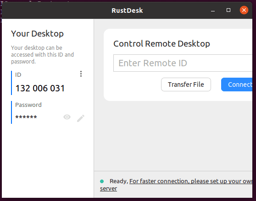Focus the Enter Remote ID field

click(183, 63)
